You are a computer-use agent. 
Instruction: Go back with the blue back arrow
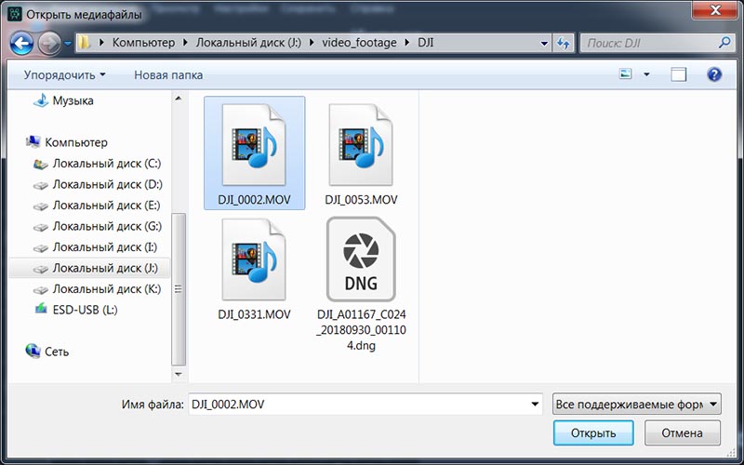click(21, 44)
